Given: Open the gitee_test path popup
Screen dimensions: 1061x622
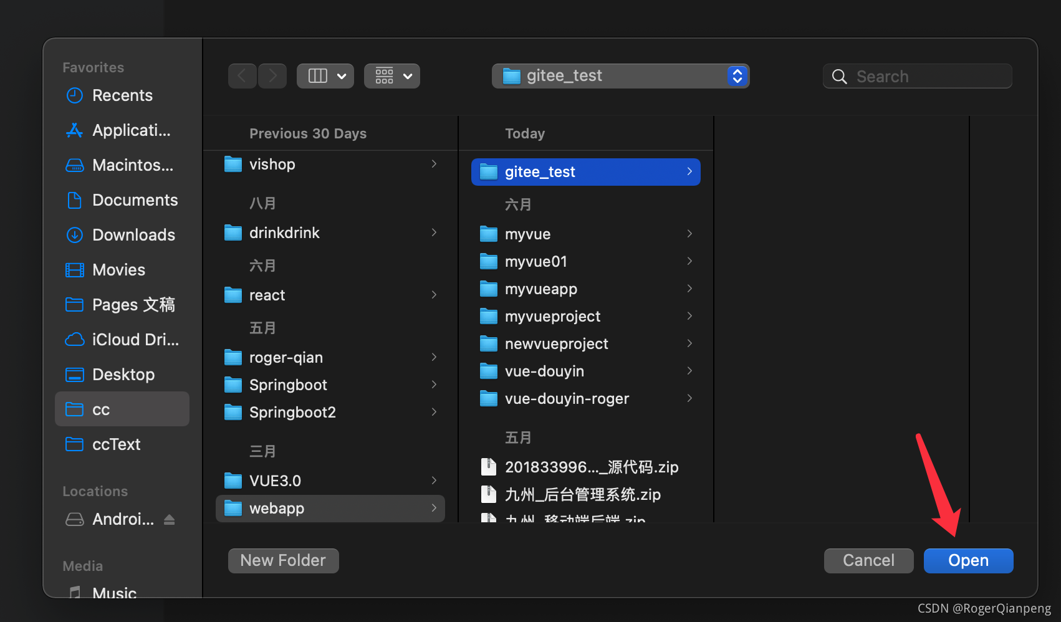Looking at the screenshot, I should coord(620,76).
